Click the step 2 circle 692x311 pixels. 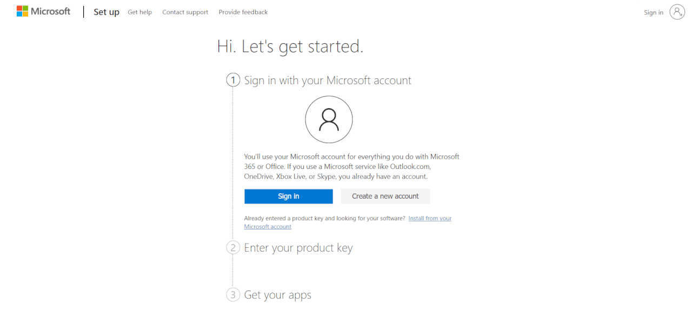232,247
